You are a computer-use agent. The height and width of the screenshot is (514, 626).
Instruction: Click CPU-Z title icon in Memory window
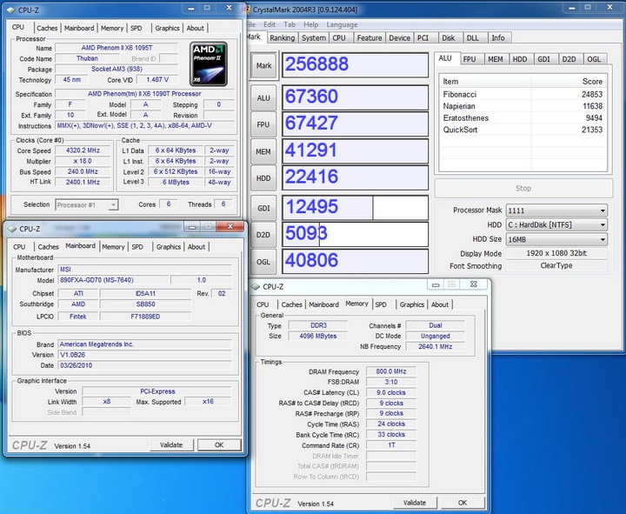tap(256, 287)
